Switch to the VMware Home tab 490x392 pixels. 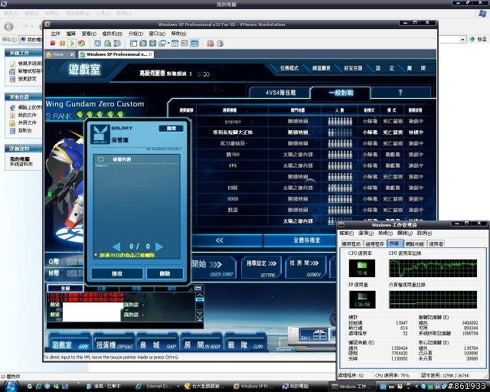(58, 54)
